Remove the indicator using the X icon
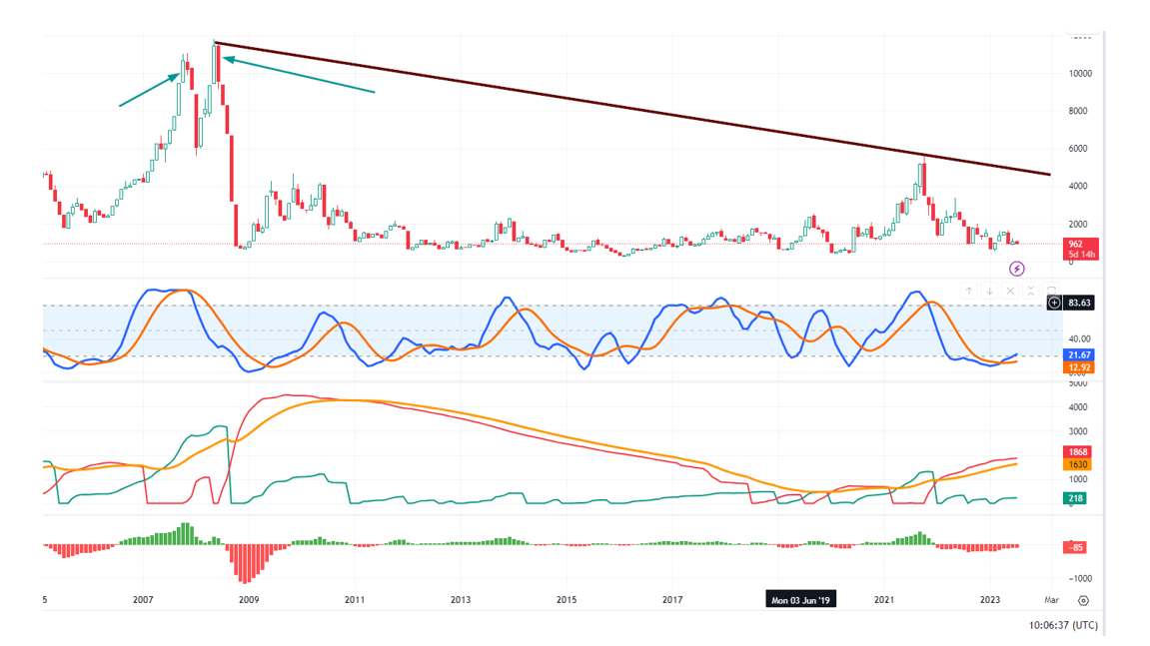Screen dimensions: 1150x646 [1009, 291]
